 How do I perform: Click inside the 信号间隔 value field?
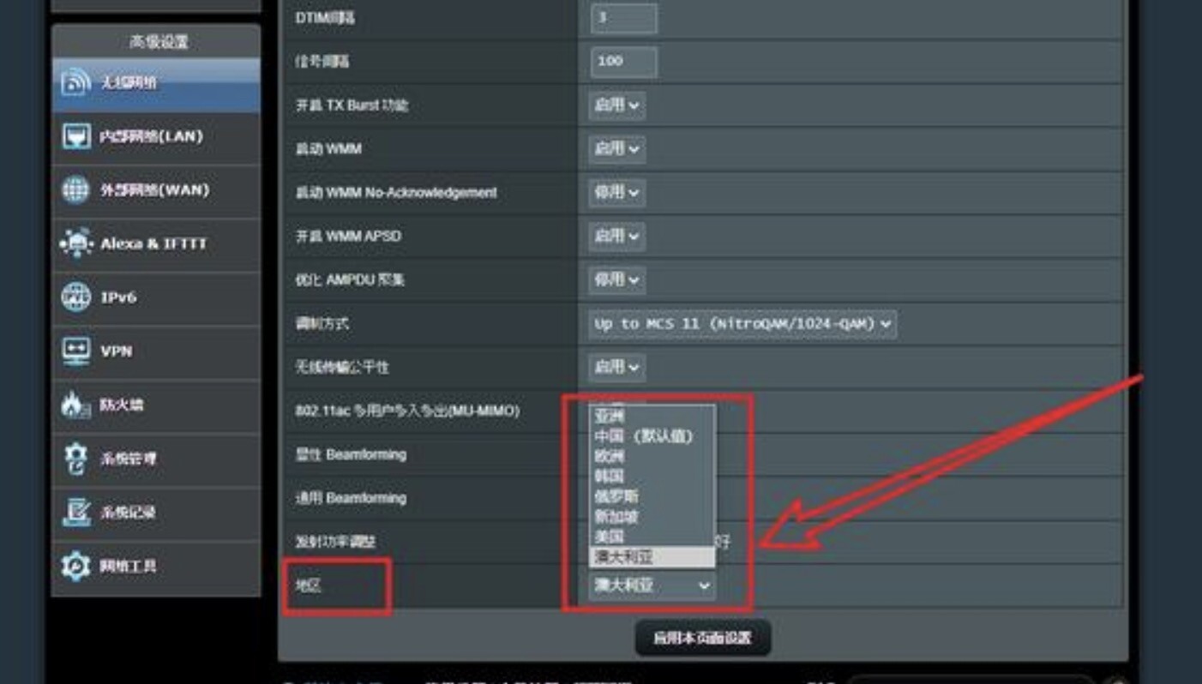[623, 62]
